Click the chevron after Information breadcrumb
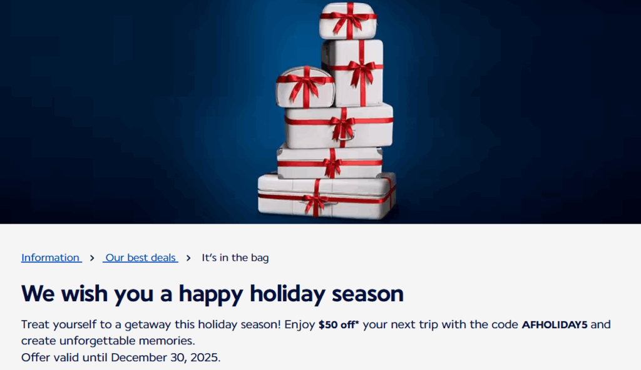 92,258
